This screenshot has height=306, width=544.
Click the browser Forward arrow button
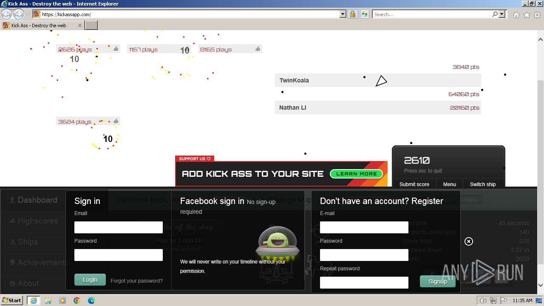click(18, 14)
